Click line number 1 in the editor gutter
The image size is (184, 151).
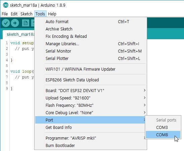7,43
